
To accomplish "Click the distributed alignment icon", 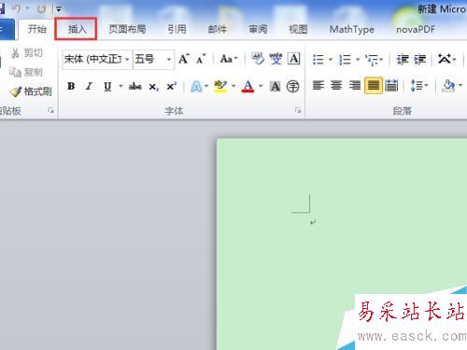I will pyautogui.click(x=391, y=85).
